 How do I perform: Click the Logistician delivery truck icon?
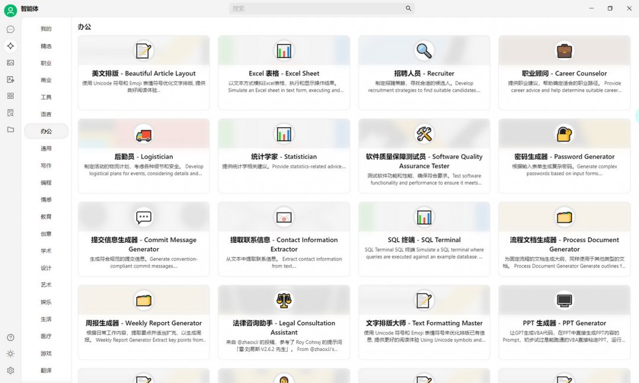coord(143,134)
